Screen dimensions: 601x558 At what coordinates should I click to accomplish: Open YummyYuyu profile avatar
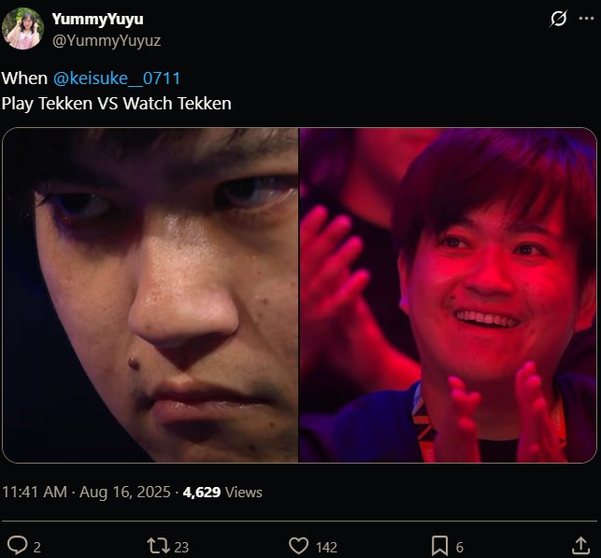pyautogui.click(x=23, y=28)
